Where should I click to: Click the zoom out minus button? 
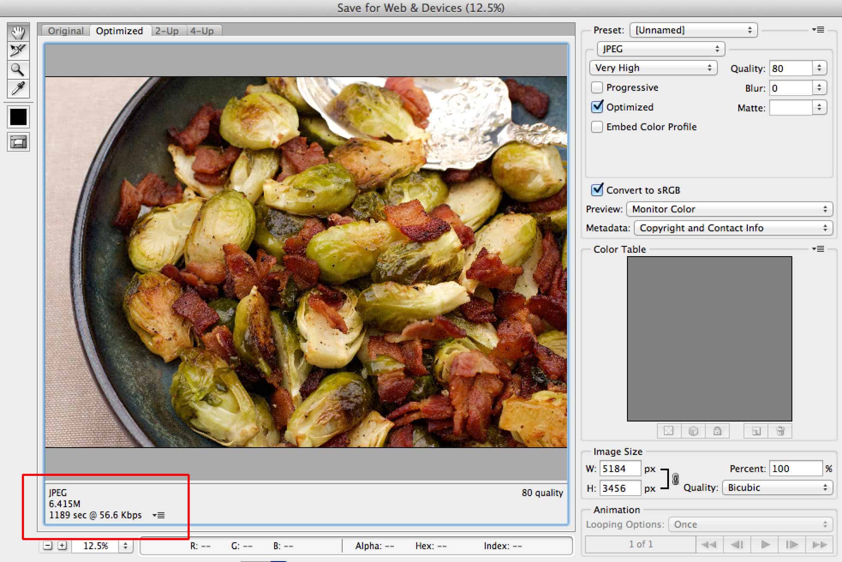pyautogui.click(x=48, y=545)
